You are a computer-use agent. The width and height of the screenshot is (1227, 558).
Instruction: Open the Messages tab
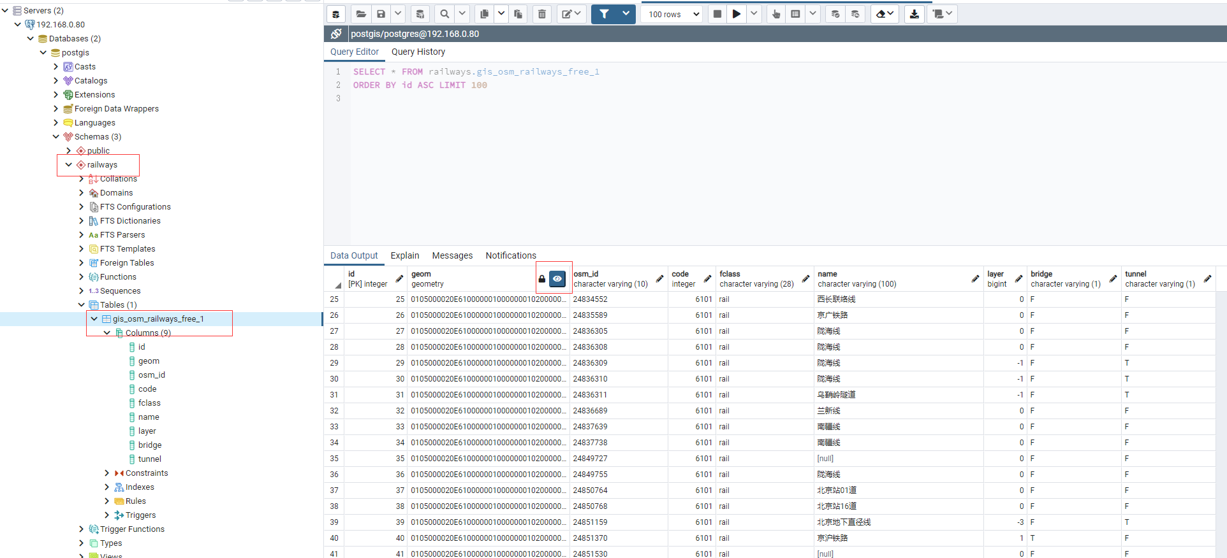(453, 255)
